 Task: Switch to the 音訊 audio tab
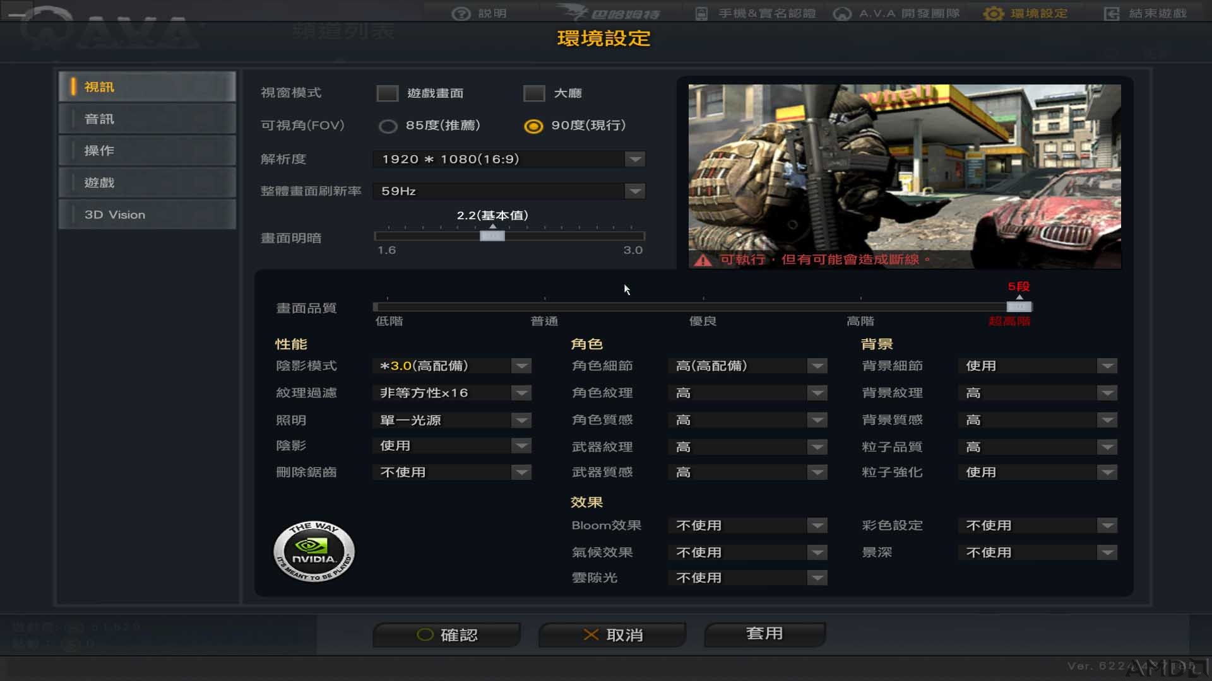coord(147,119)
